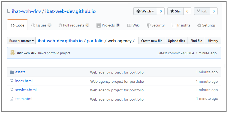
Task: Click the eye icon on Watch button
Action: [138, 11]
